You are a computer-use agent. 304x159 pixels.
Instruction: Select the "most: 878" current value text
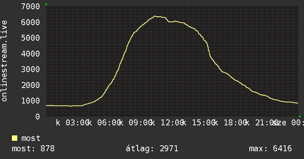click(33, 149)
